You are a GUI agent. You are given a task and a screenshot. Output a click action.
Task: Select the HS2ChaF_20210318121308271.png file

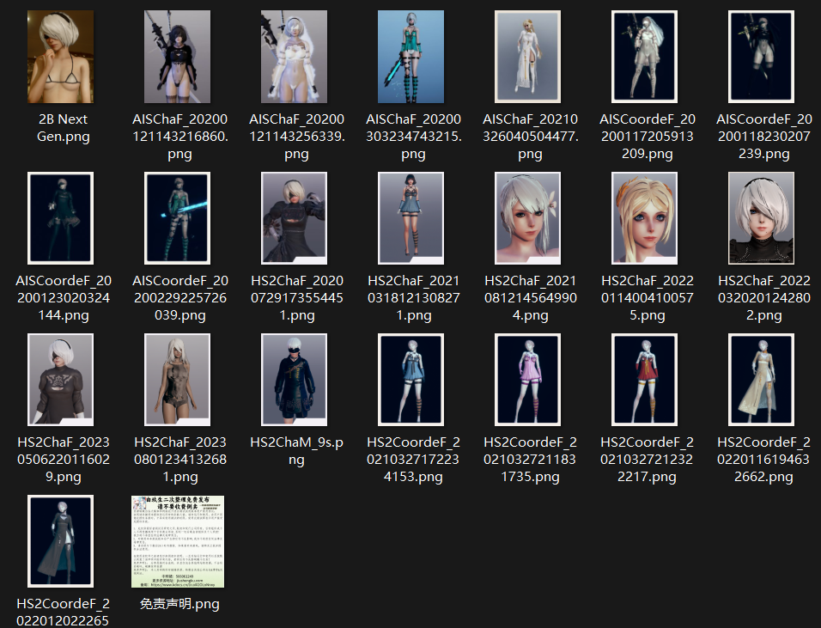pyautogui.click(x=411, y=218)
